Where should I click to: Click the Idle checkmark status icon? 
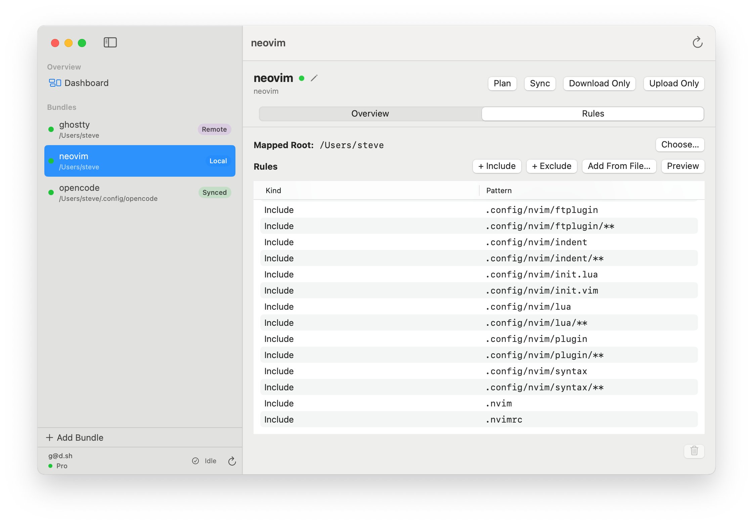tap(195, 461)
